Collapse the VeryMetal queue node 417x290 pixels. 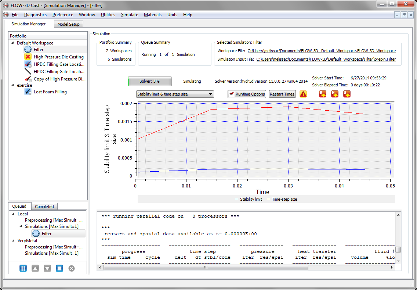tap(13, 240)
